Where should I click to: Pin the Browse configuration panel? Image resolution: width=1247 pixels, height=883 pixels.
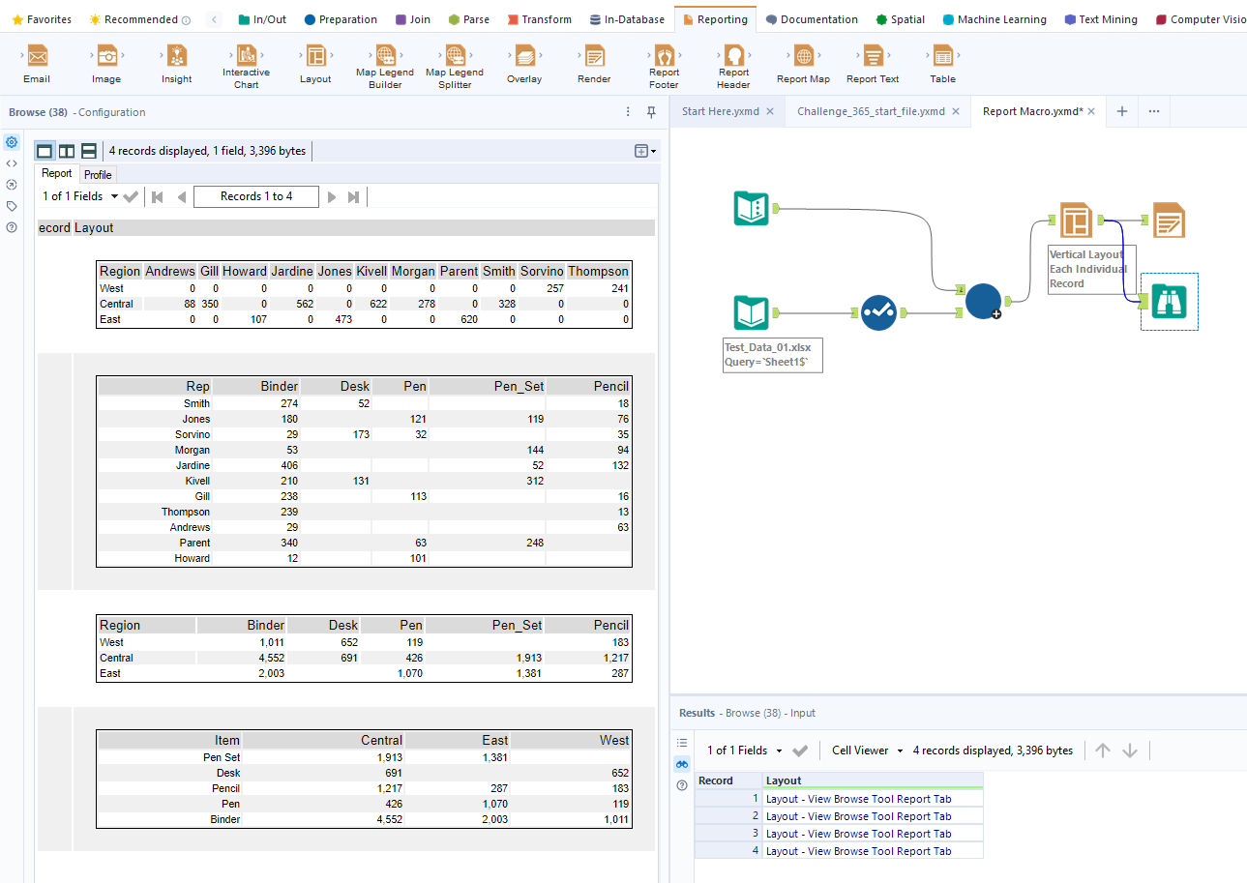[x=652, y=112]
